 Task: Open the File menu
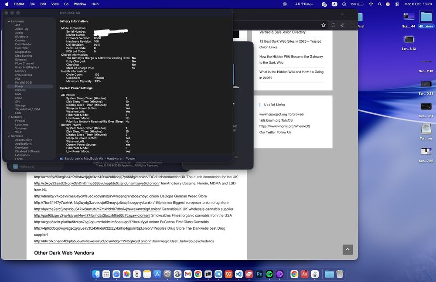[x=32, y=4]
